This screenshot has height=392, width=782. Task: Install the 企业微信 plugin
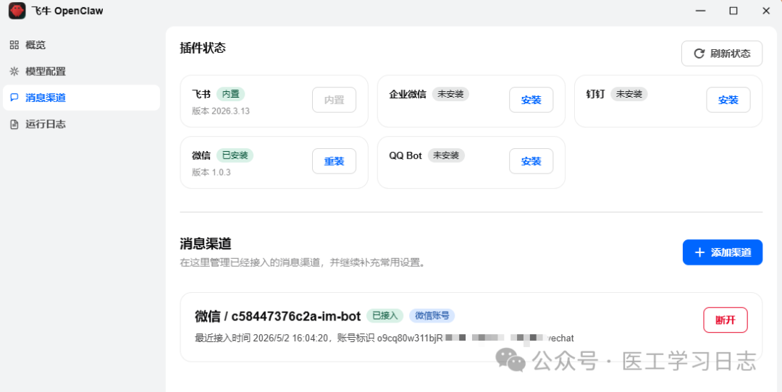[531, 100]
